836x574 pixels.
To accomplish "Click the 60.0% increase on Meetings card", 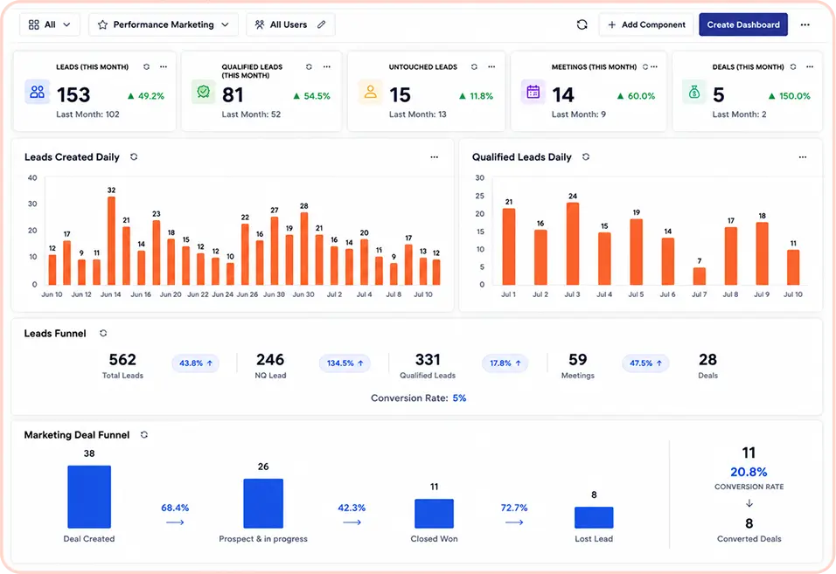I will pyautogui.click(x=636, y=96).
